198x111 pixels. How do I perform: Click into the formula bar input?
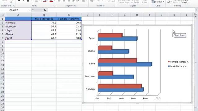(x=121, y=10)
